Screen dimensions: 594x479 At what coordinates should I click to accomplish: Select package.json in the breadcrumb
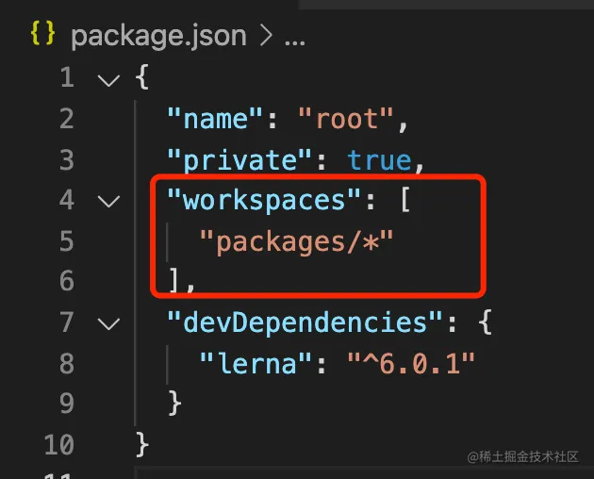pyautogui.click(x=158, y=37)
